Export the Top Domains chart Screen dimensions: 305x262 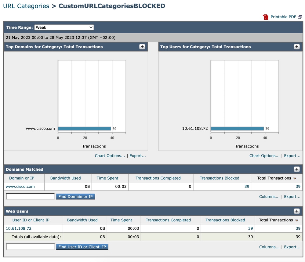click(x=137, y=156)
